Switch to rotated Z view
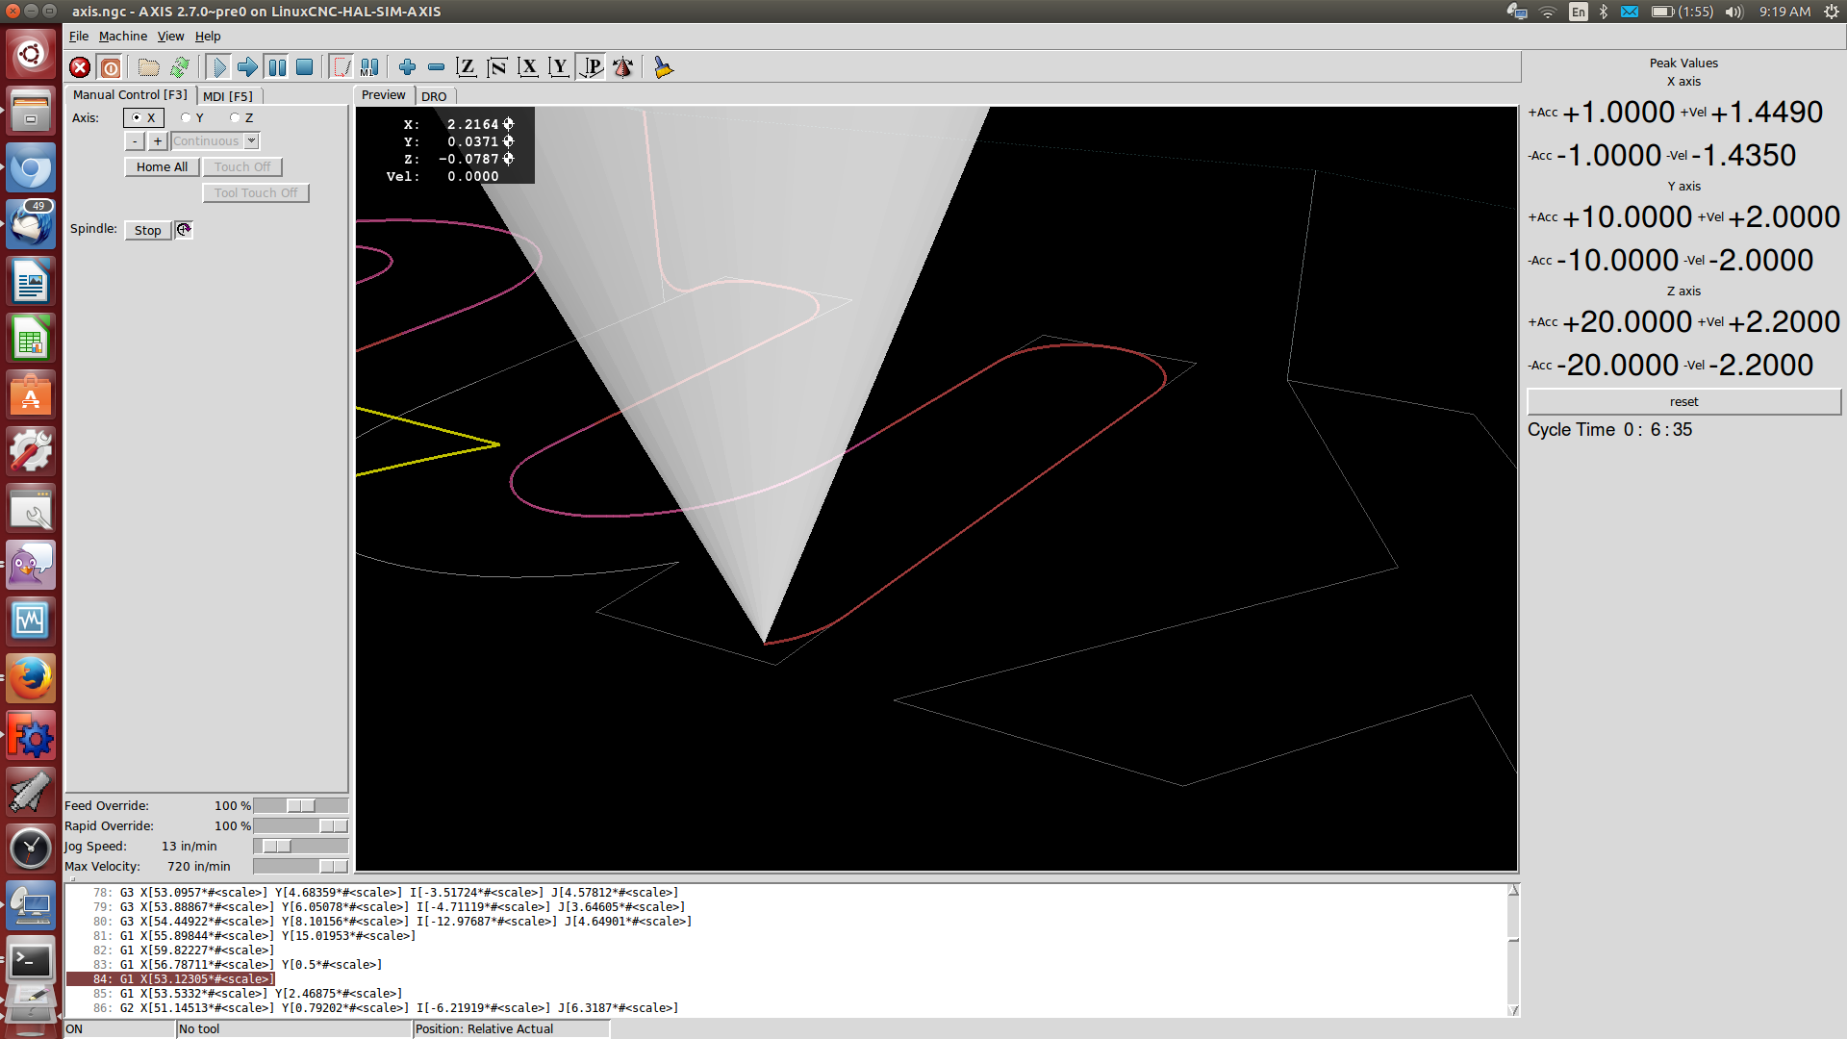 [497, 67]
